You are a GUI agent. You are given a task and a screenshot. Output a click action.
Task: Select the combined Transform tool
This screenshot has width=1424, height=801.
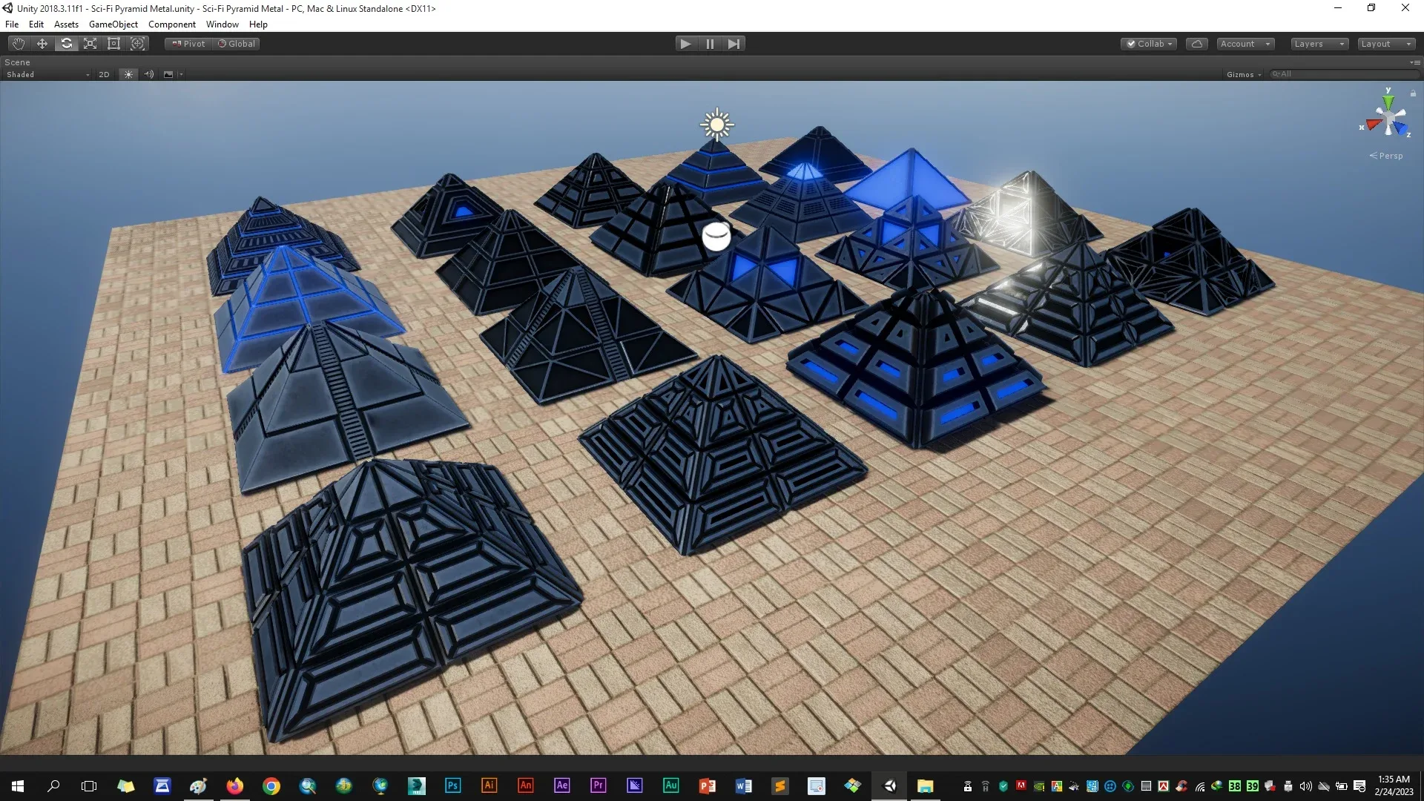coord(138,44)
